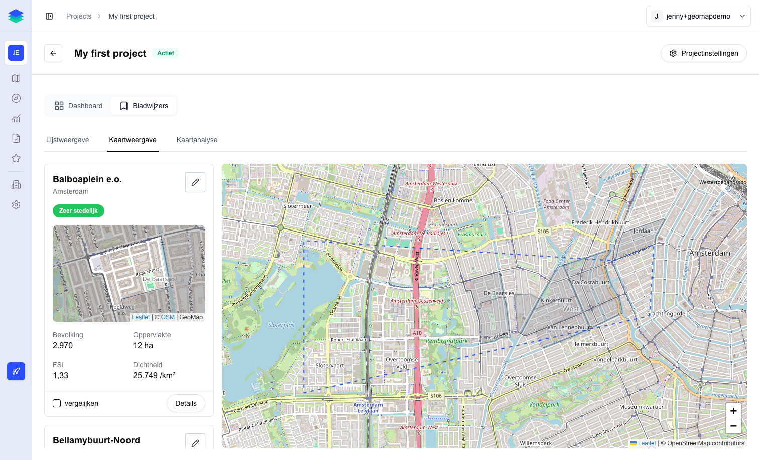This screenshot has width=759, height=460.
Task: Click the Balboaplein mini map thumbnail
Action: pos(129,273)
